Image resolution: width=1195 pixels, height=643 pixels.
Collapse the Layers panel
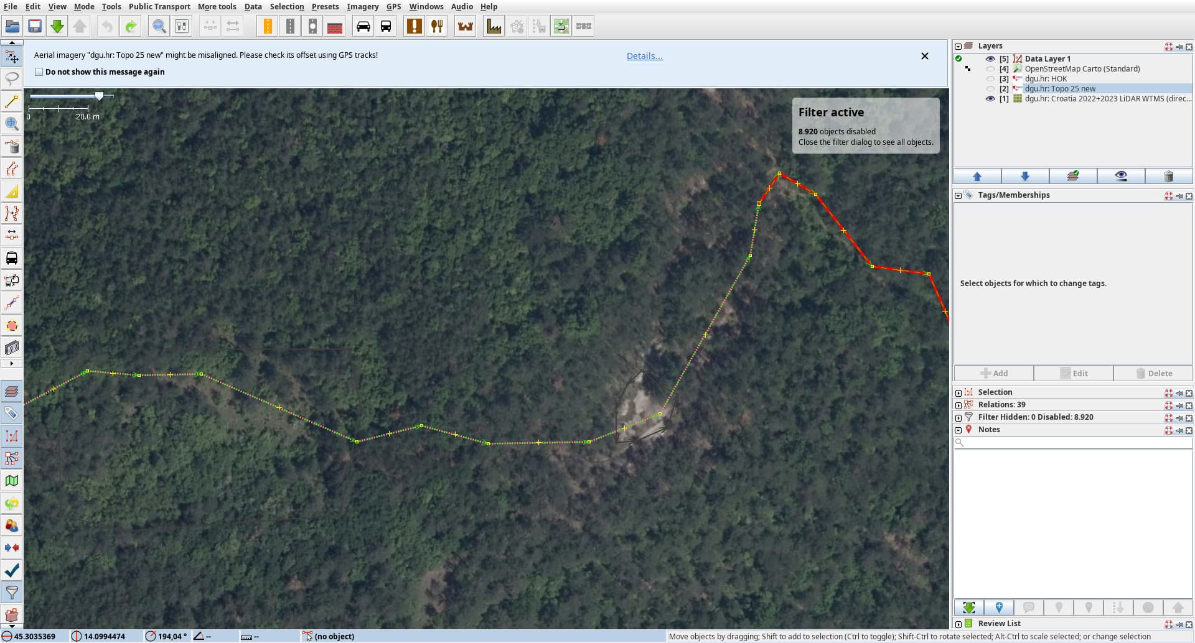958,46
